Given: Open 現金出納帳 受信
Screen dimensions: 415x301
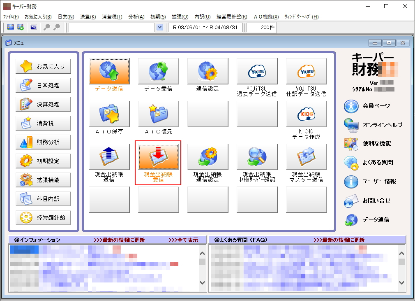Looking at the screenshot, I should 158,157.
